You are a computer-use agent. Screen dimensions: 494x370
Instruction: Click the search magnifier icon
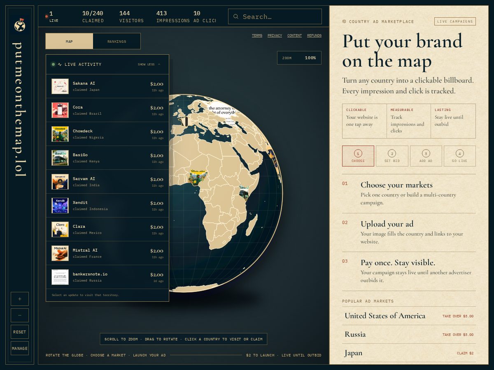pyautogui.click(x=236, y=17)
